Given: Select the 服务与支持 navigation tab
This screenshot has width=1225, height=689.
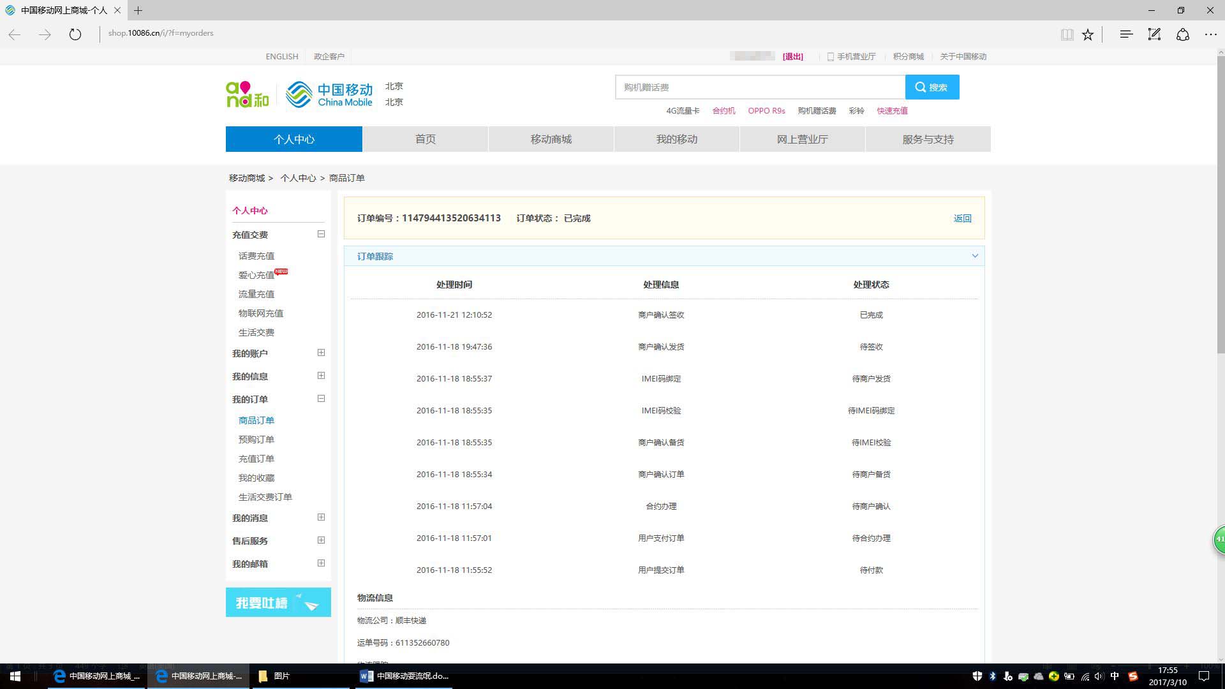Looking at the screenshot, I should point(928,139).
